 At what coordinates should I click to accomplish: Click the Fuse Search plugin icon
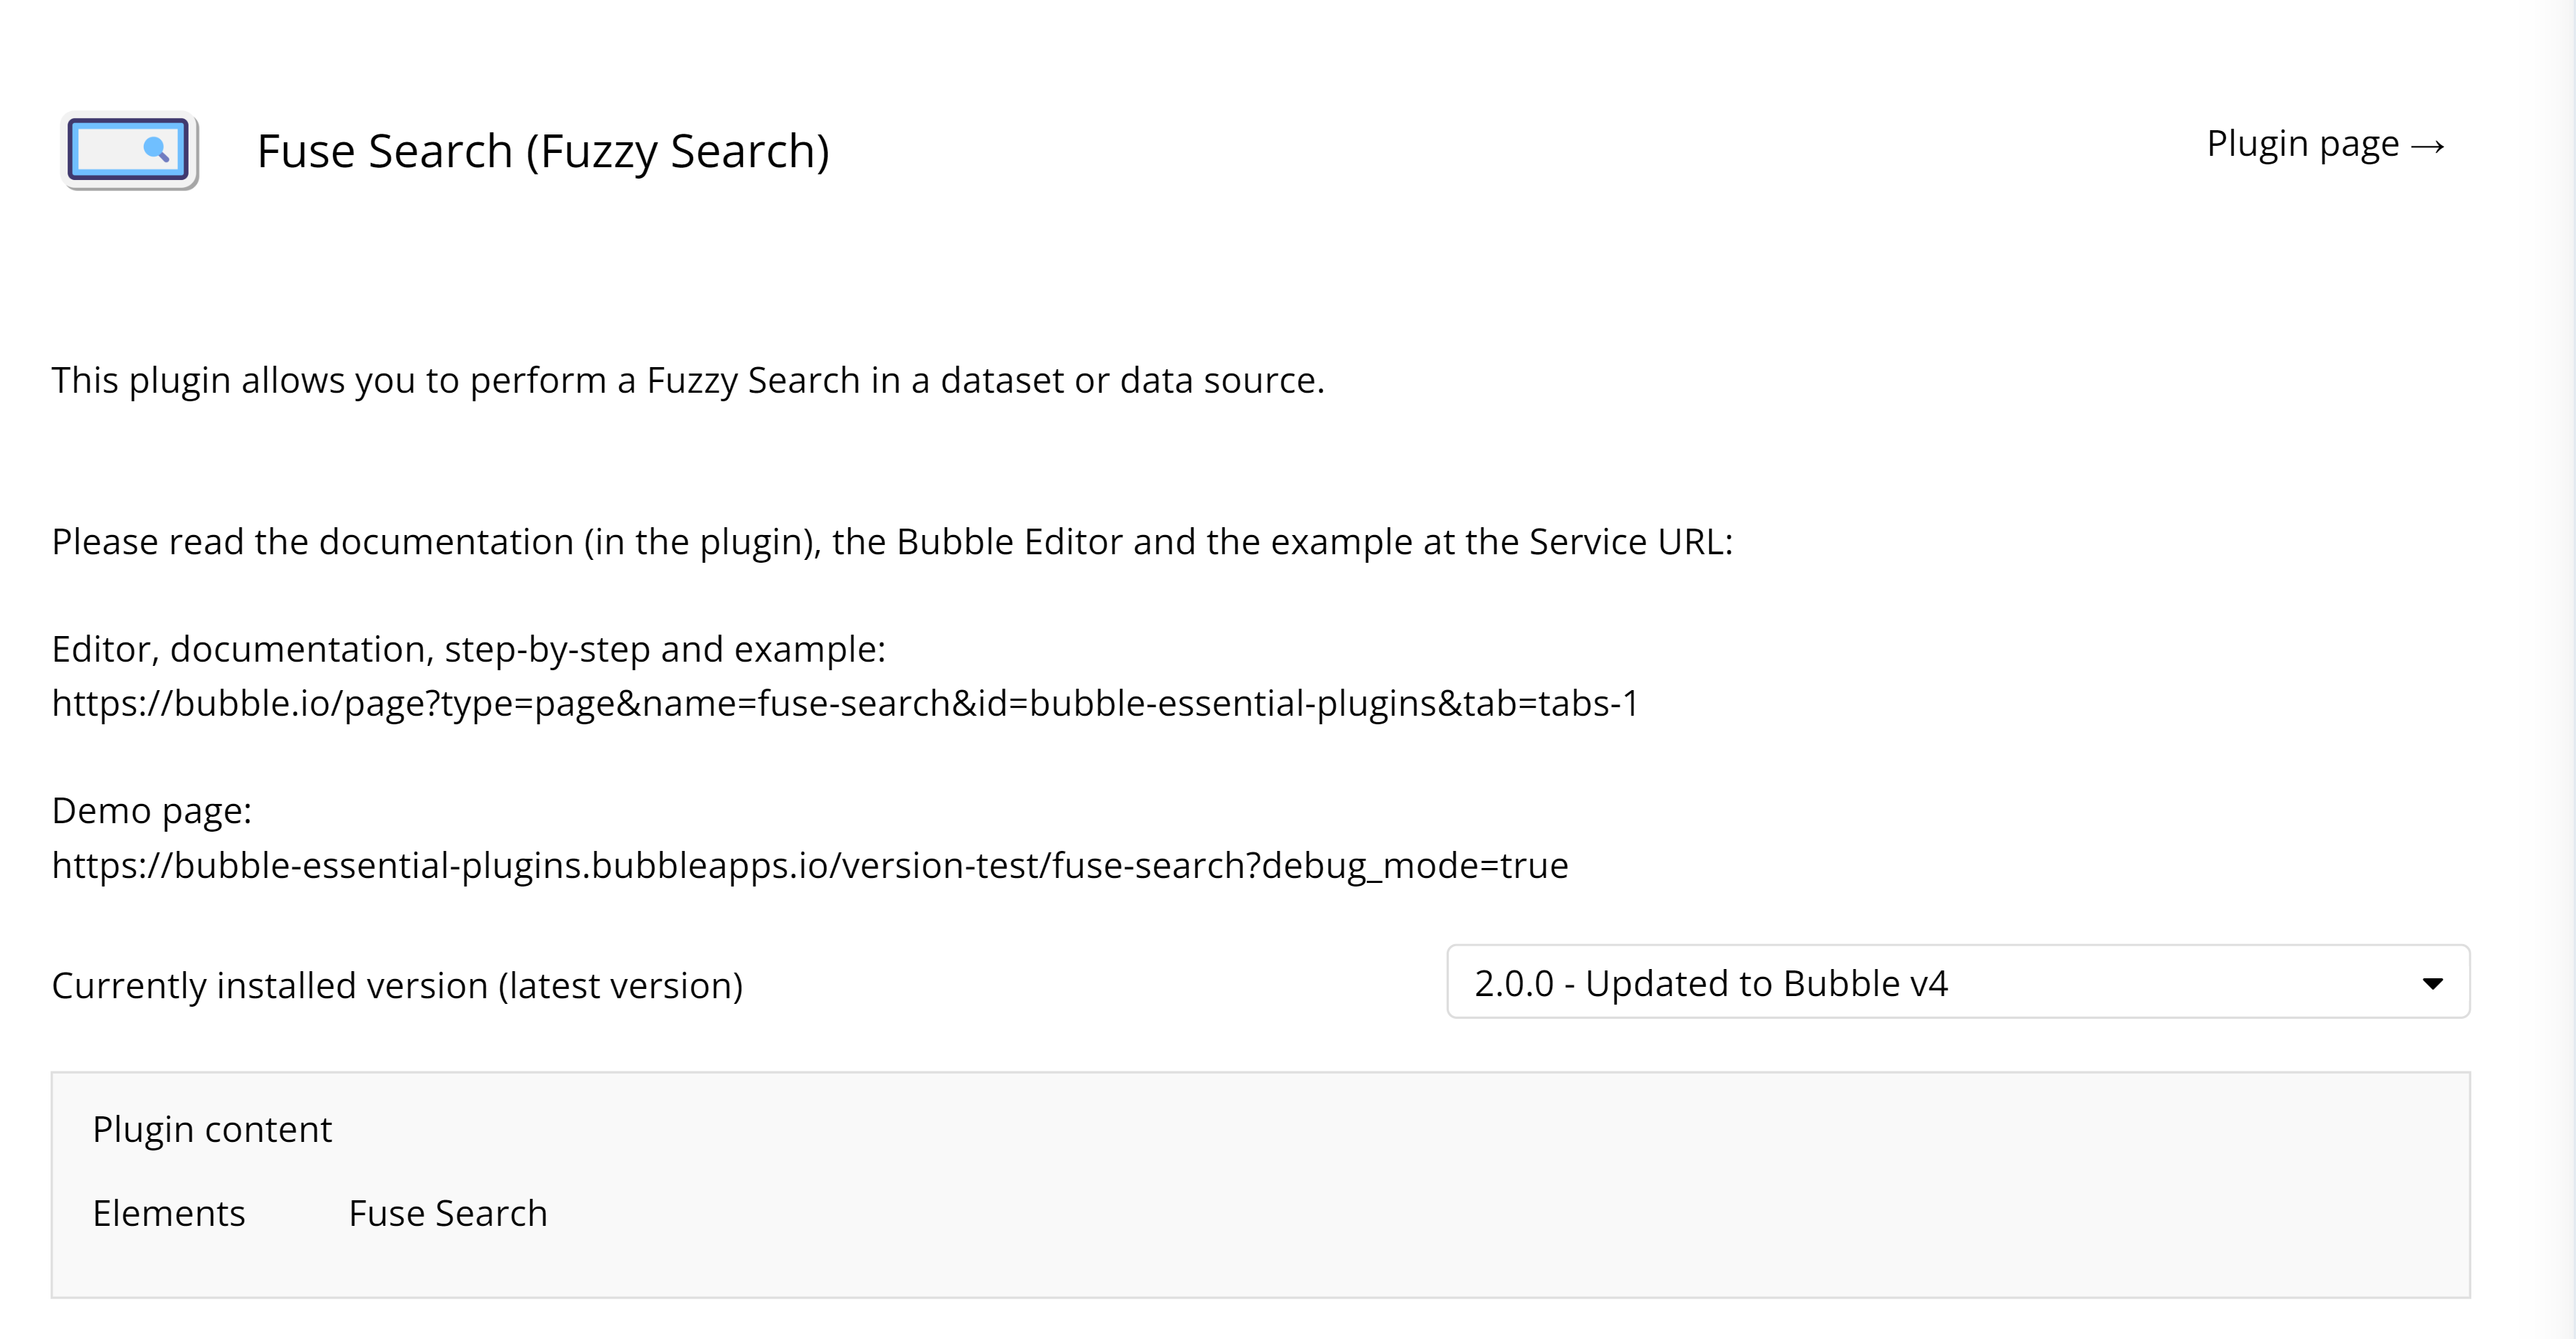130,151
